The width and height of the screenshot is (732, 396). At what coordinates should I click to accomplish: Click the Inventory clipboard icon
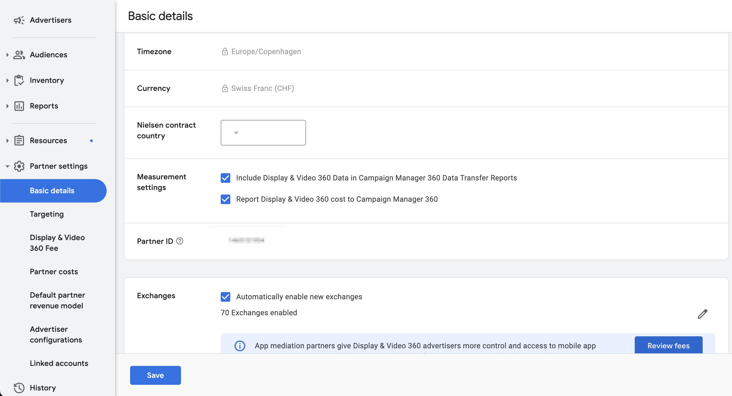pos(19,80)
